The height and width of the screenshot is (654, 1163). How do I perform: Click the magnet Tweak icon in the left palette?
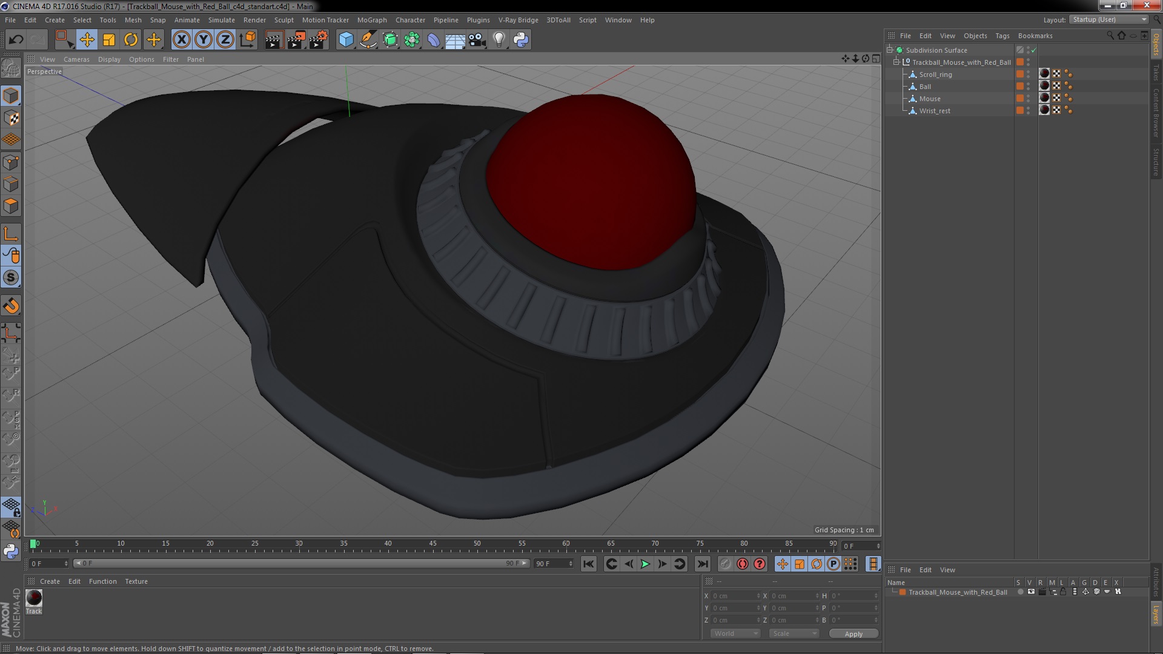coord(11,306)
